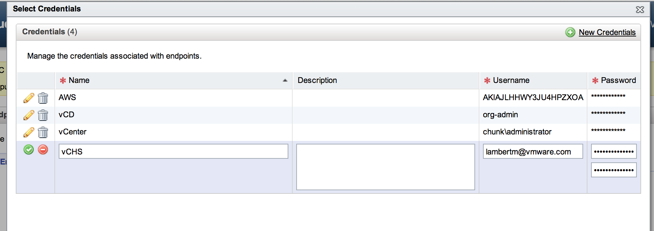Viewport: 654px width, 231px height.
Task: Click the first password input field
Action: [x=614, y=152]
